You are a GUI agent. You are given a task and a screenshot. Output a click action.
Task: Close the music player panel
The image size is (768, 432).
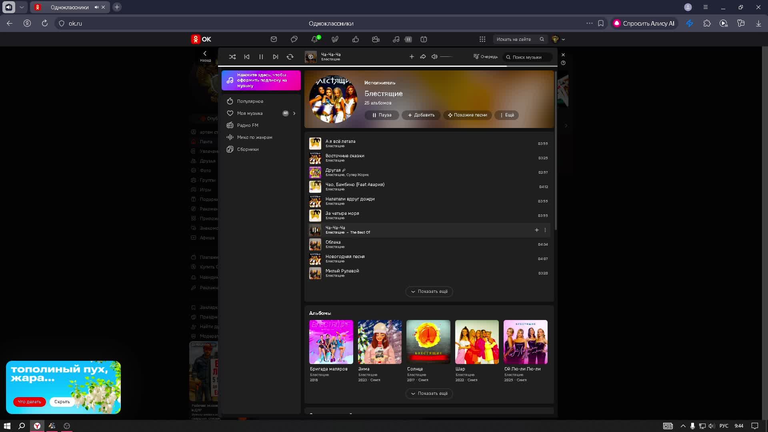[563, 55]
